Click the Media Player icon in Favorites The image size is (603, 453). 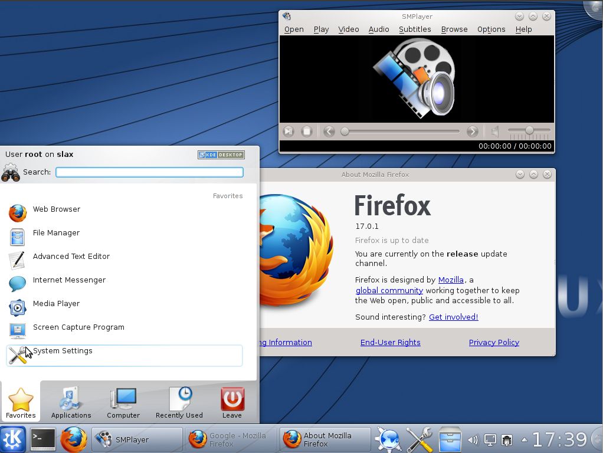[x=17, y=308]
